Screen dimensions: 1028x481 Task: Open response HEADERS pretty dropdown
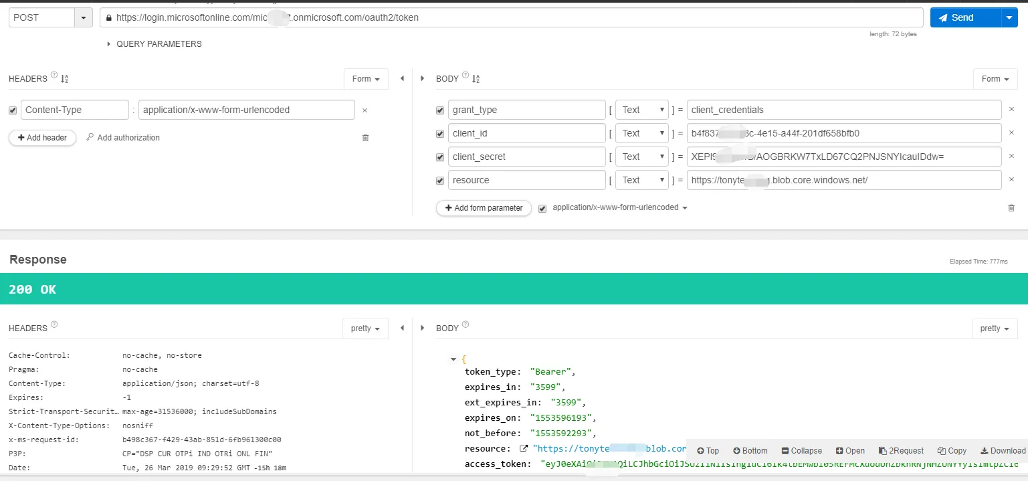tap(365, 328)
